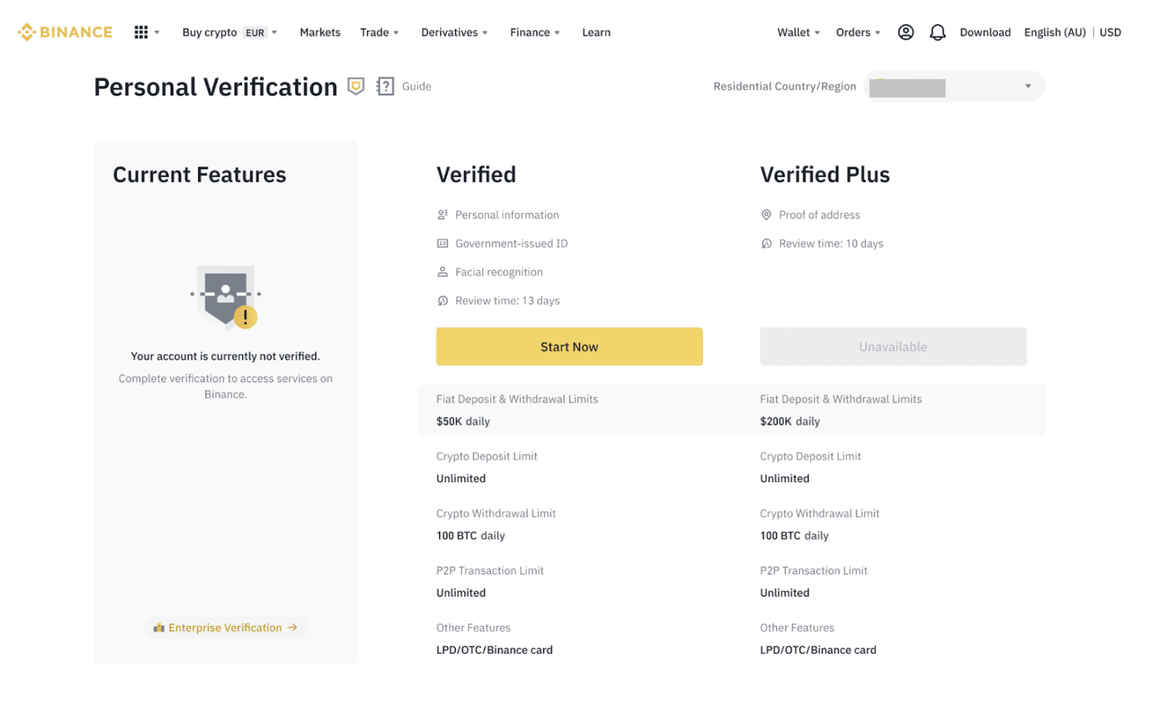Click the unverified account shield graphic

coord(224,297)
